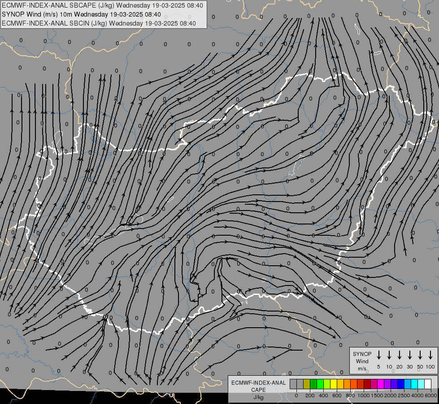
Task: Click the '400' tick on CAPE scale
Action: (x=323, y=395)
